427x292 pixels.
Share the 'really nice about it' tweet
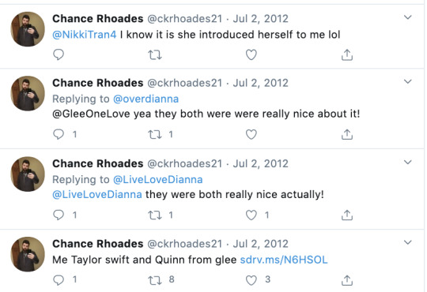tap(347, 135)
